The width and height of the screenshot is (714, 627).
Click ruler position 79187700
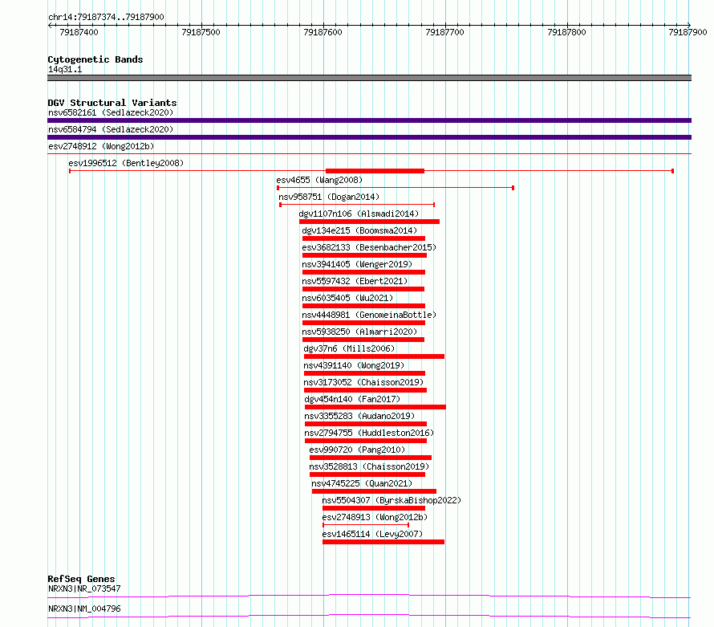pos(445,32)
